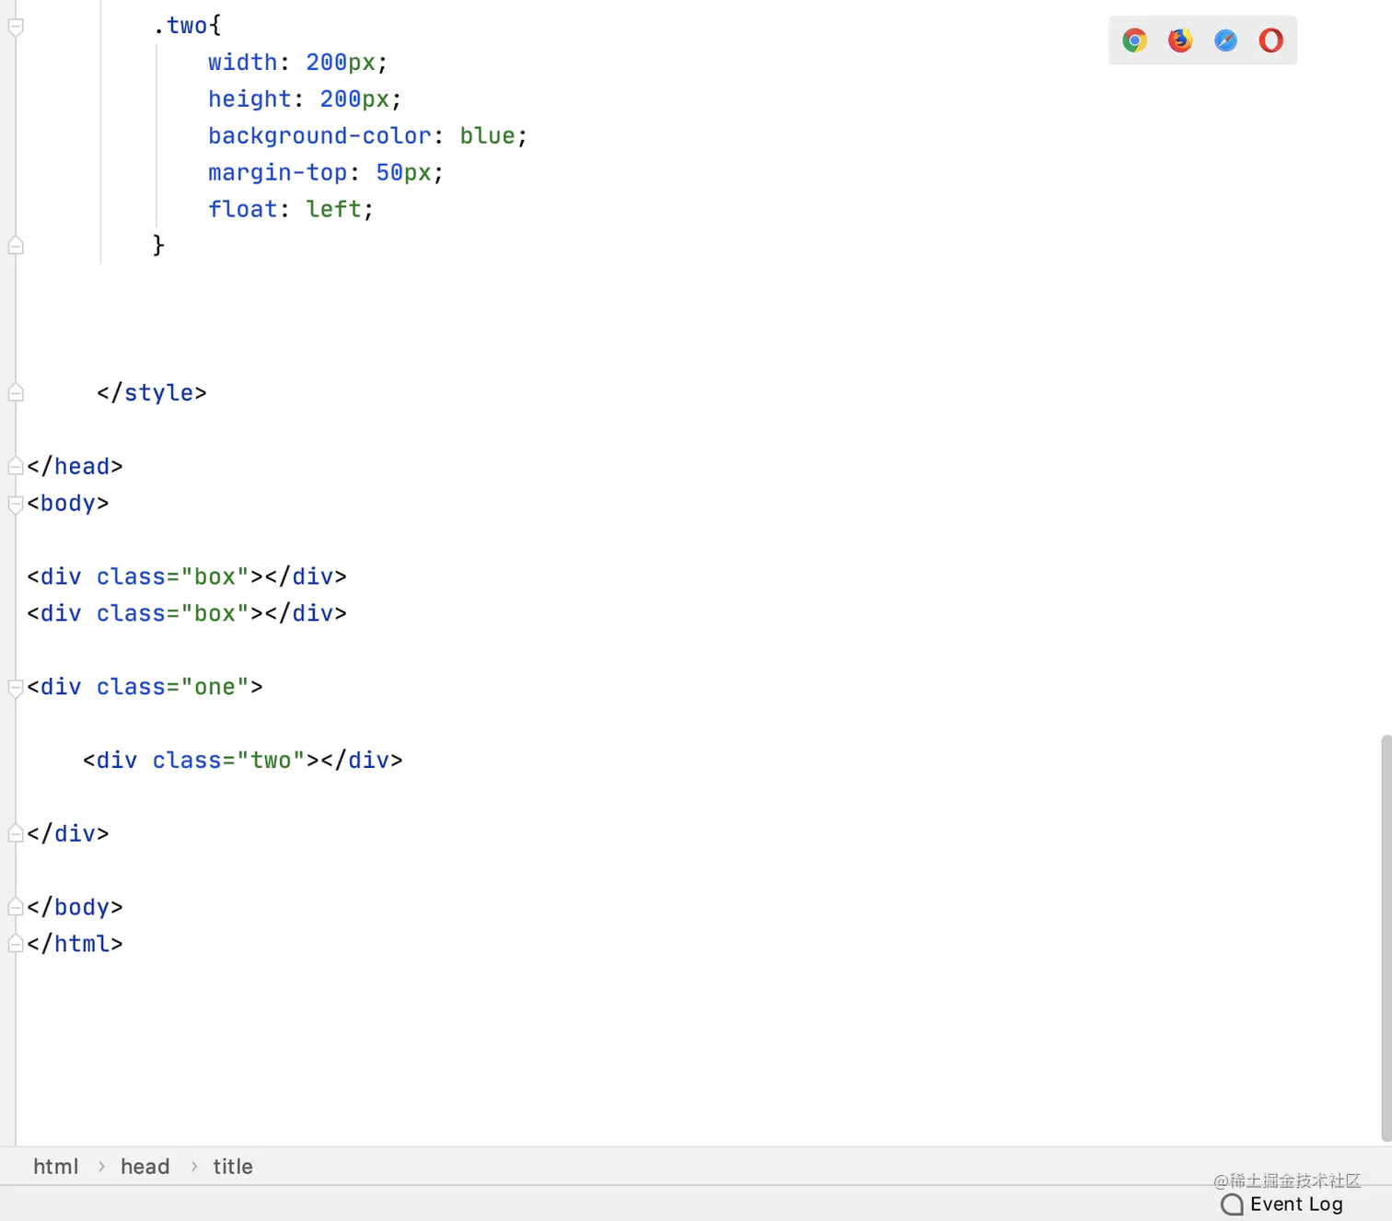Click the div class="two" line

[243, 761]
